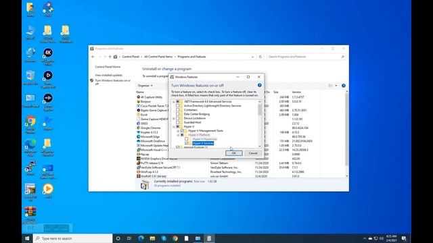Click help icon in Programs and Features
The height and width of the screenshot is (243, 433).
pyautogui.click(x=344, y=86)
